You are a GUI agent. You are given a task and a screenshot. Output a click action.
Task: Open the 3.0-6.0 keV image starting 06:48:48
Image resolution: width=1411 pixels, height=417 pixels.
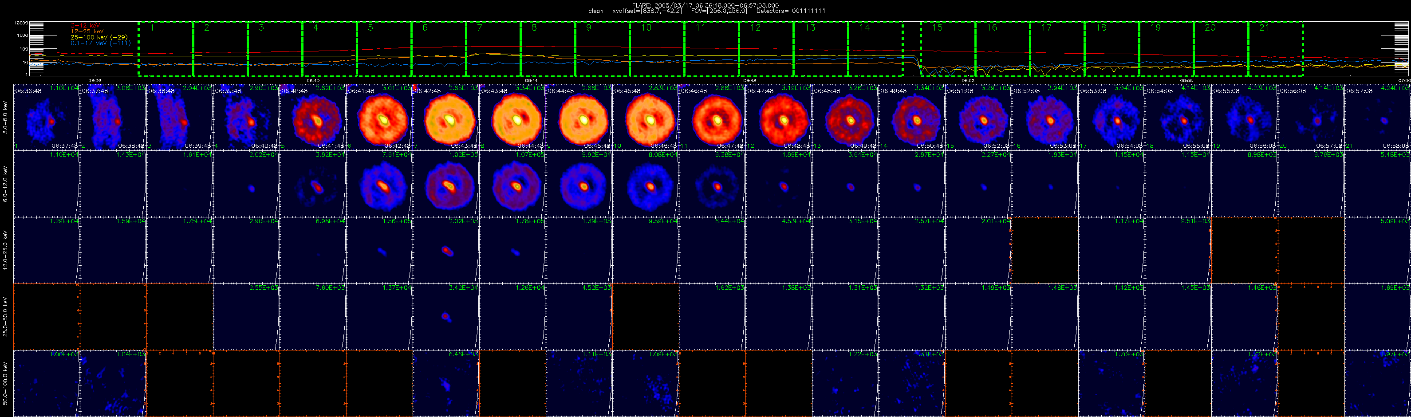845,117
